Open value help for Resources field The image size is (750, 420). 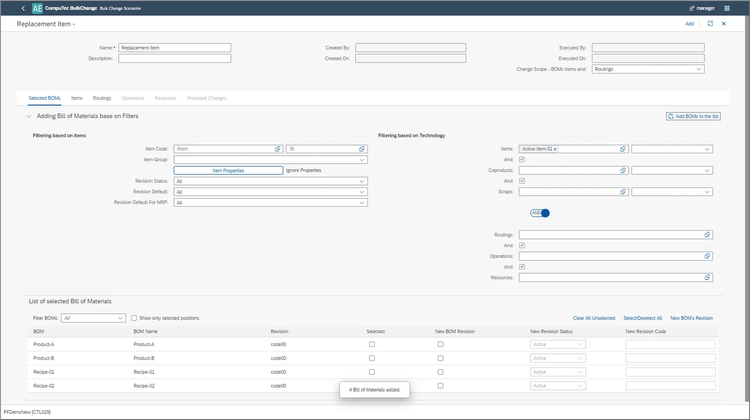coord(707,277)
